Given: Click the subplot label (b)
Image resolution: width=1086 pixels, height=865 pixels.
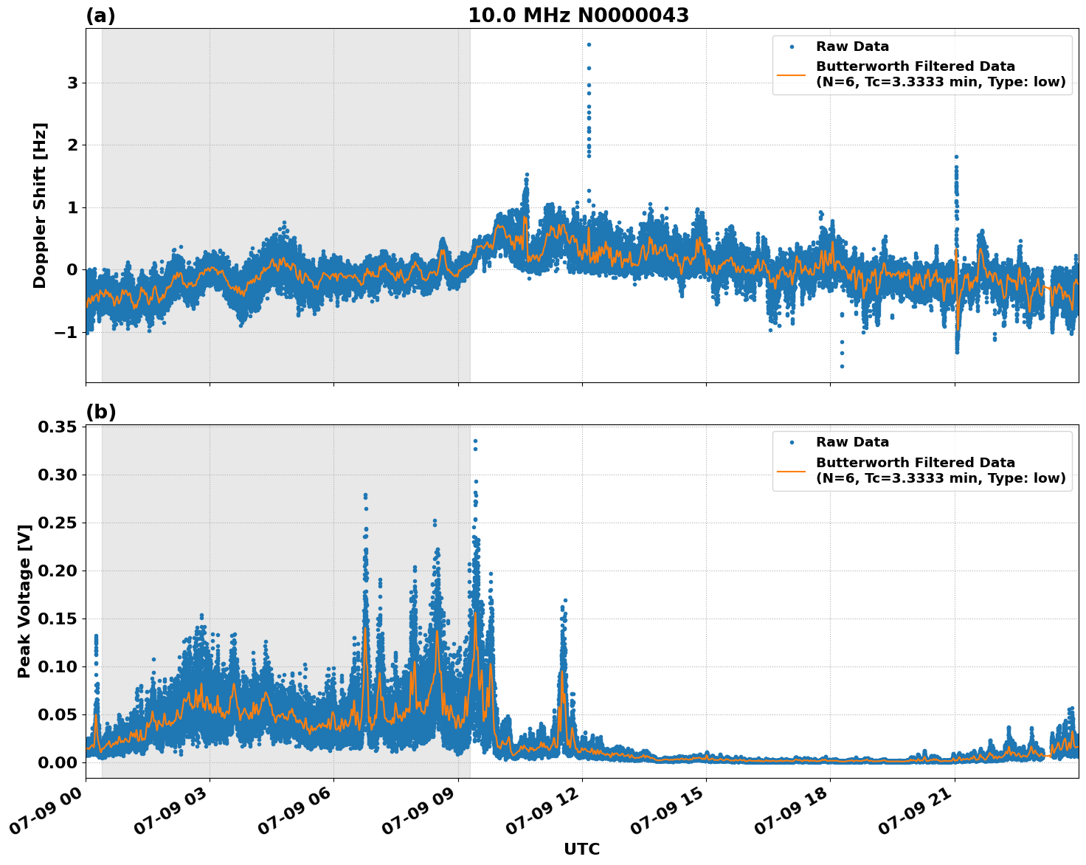Looking at the screenshot, I should tap(103, 411).
